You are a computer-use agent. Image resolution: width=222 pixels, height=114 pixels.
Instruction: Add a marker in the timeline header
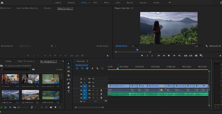click(93, 69)
